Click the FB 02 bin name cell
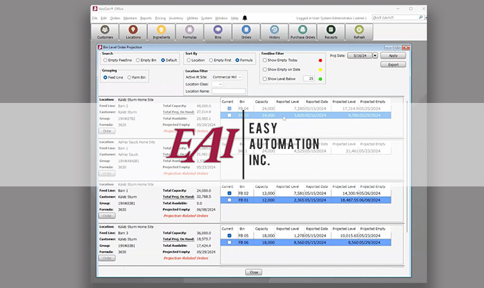Image resolution: width=484 pixels, height=288 pixels. click(x=243, y=193)
